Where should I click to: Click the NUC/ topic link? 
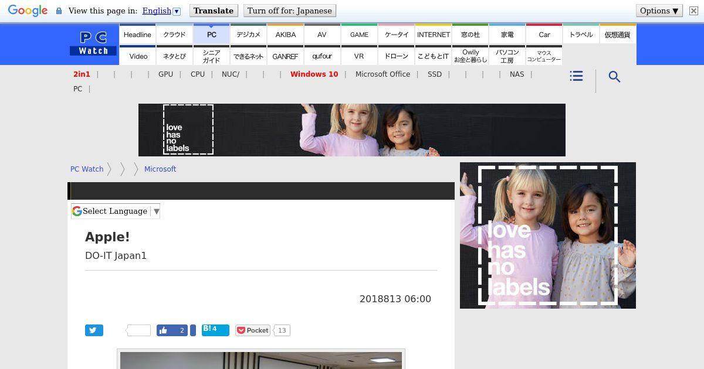pos(231,74)
